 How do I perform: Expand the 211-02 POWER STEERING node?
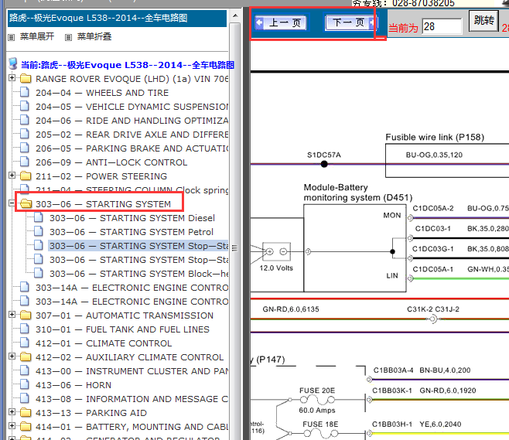tap(12, 176)
